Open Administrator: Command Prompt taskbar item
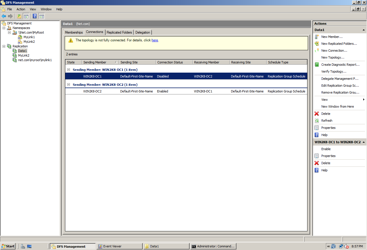The height and width of the screenshot is (250, 367). click(x=213, y=246)
